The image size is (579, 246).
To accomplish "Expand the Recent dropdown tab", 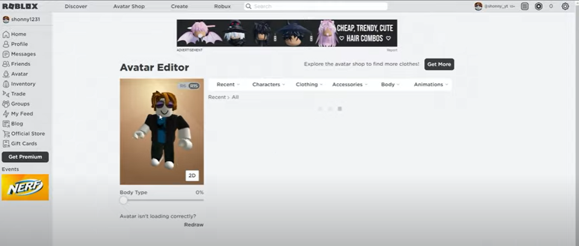I will 228,84.
